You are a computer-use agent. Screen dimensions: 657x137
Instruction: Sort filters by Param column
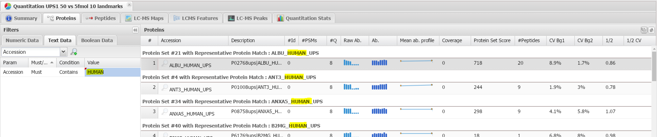[x=14, y=63]
